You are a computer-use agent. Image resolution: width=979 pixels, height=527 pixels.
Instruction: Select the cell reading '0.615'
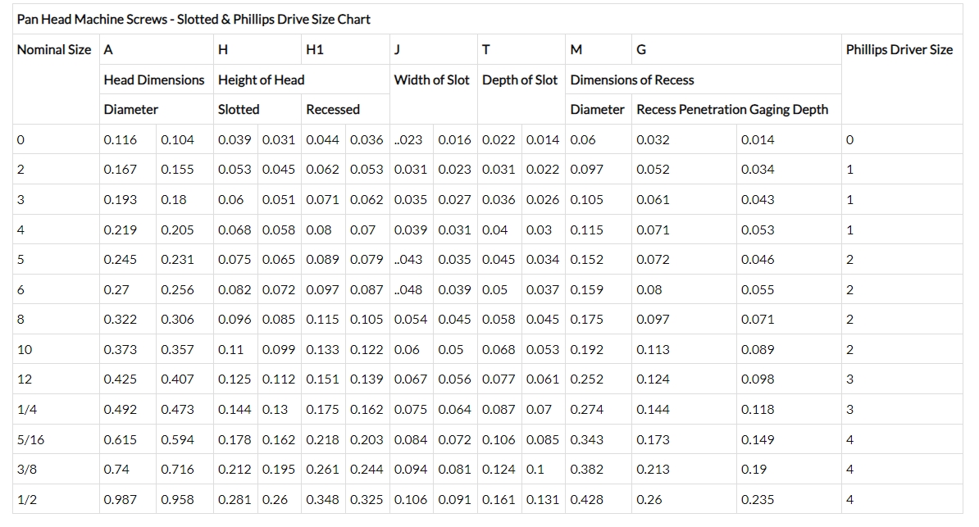[x=120, y=439]
